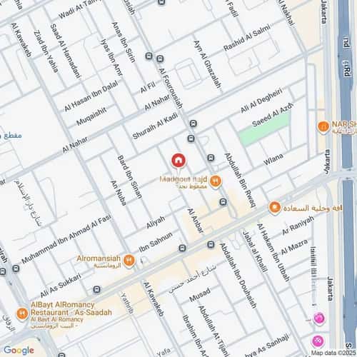
Task: Open the NAR SH orange marker
Action: 323,127
